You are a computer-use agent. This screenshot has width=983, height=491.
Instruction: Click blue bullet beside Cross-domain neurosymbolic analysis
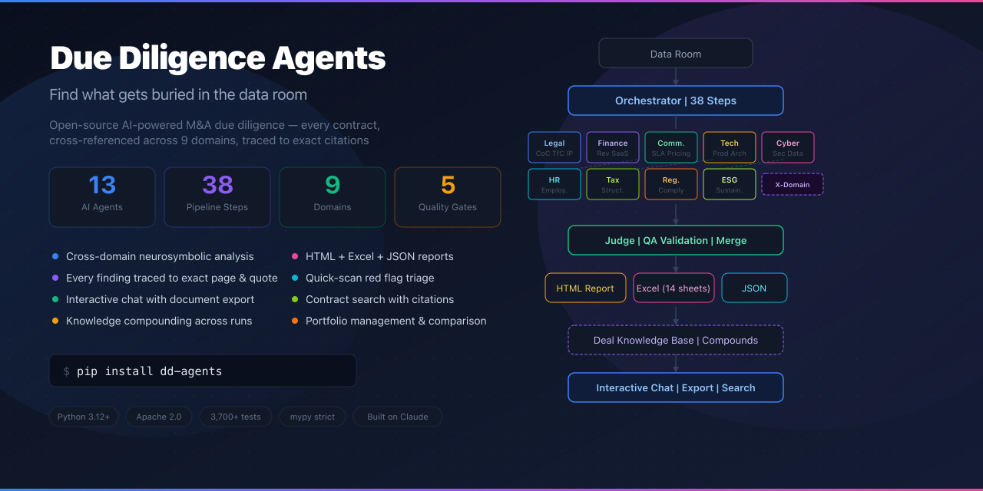point(55,256)
